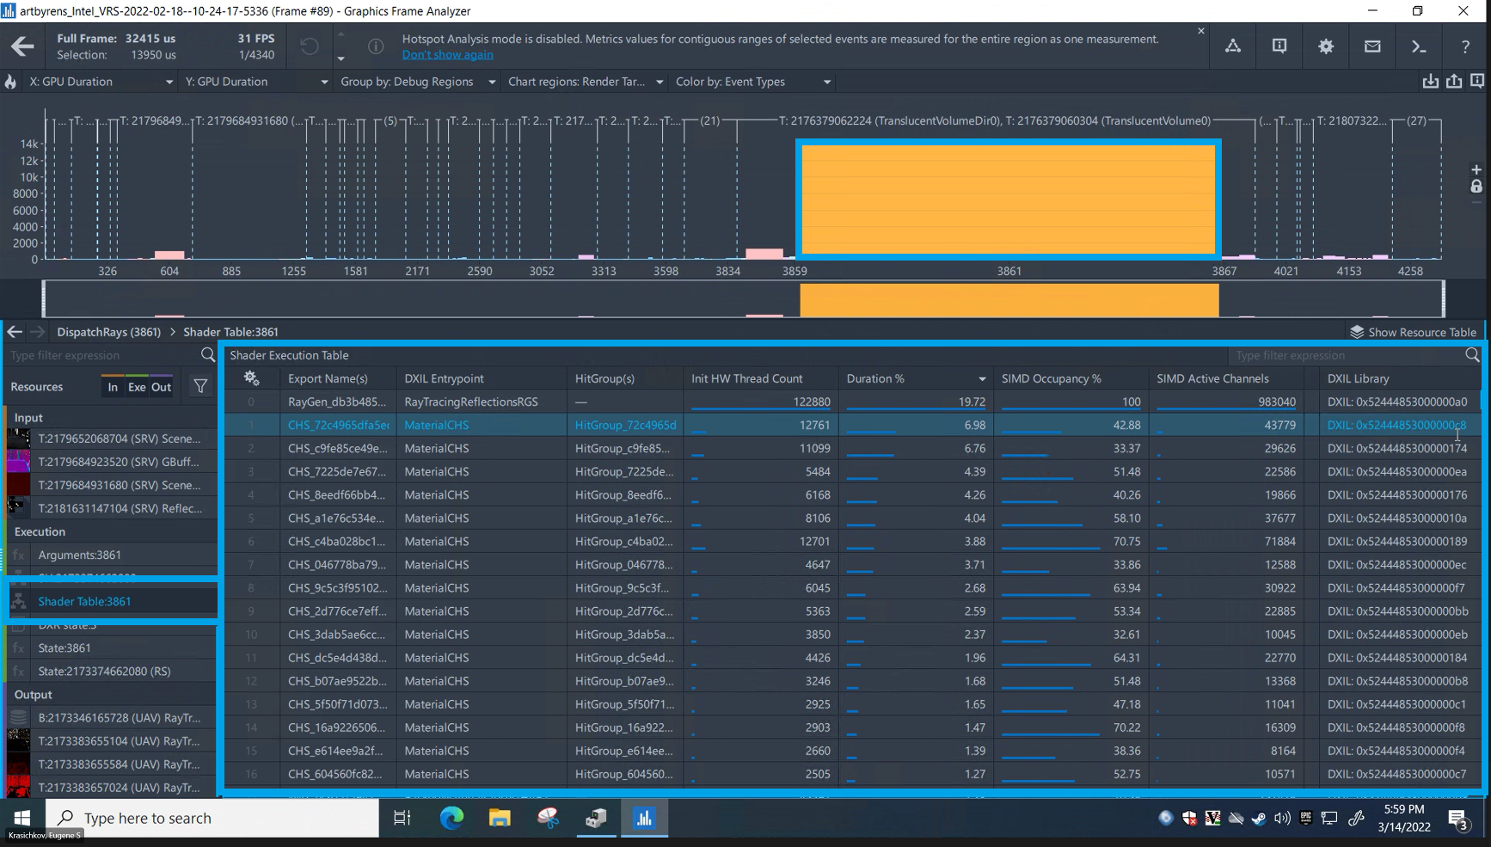Open the command console icon
This screenshot has width=1491, height=847.
(1418, 46)
